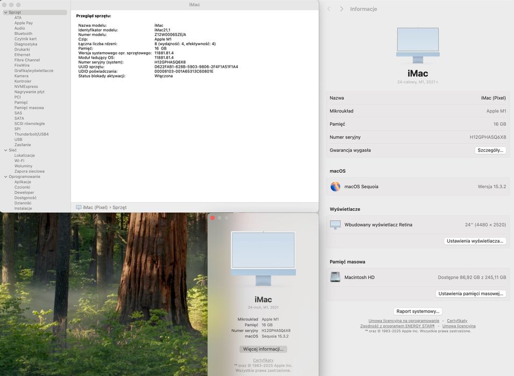Click Wersja 15.3.2 text
Viewport: 514px width, 376px height.
coord(492,187)
